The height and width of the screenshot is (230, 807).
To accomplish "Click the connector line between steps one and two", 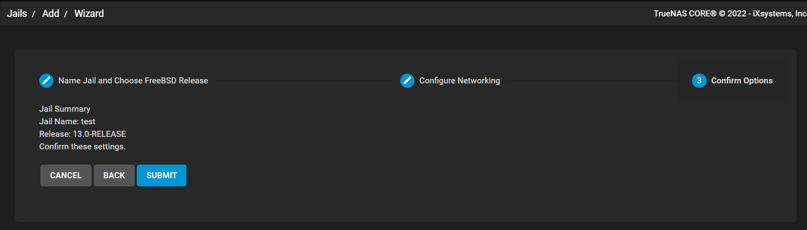I will click(304, 81).
